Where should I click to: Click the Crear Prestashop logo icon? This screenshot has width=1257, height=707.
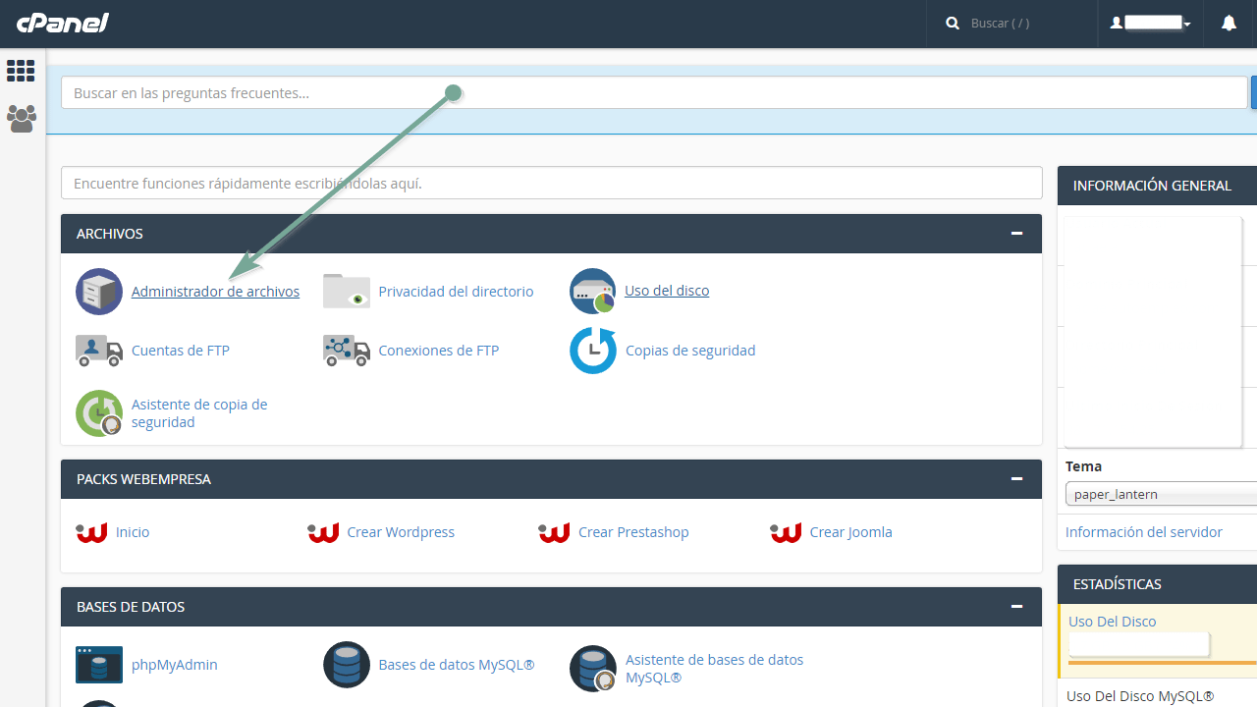click(554, 532)
